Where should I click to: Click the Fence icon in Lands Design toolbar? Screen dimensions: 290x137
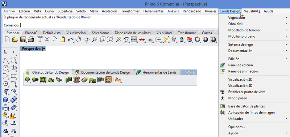tap(76, 80)
